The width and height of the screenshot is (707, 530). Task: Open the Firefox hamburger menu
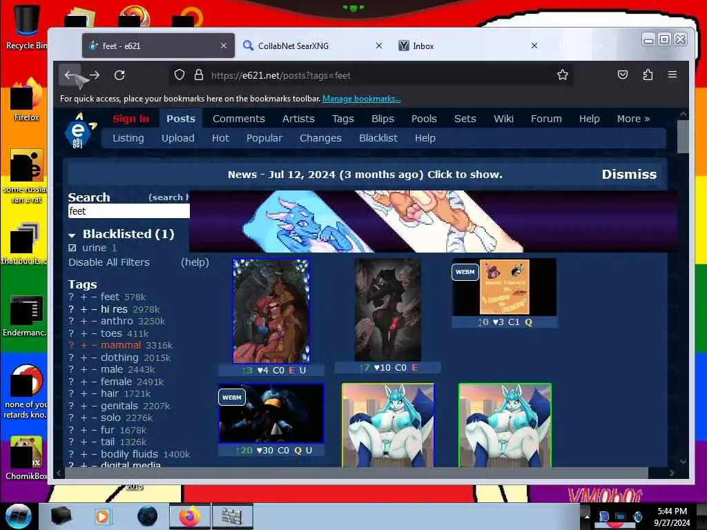[x=672, y=75]
